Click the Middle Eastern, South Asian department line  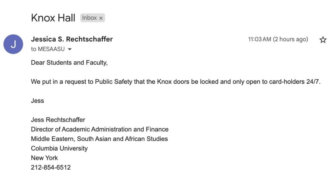click(x=99, y=139)
